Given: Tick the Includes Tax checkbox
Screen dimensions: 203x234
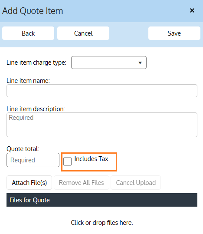Looking at the screenshot, I should click(x=67, y=161).
